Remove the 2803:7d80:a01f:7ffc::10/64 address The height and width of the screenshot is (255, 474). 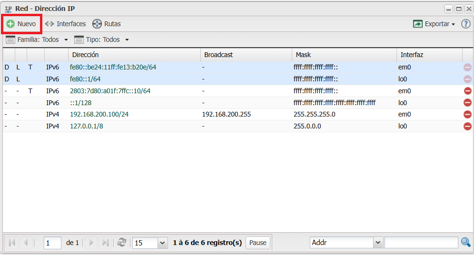(467, 91)
